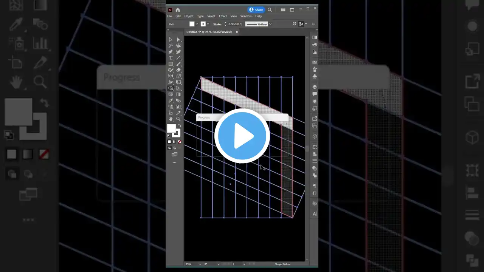Choose the Mesh tool
Screen dimensions: 484x272
(x=171, y=94)
